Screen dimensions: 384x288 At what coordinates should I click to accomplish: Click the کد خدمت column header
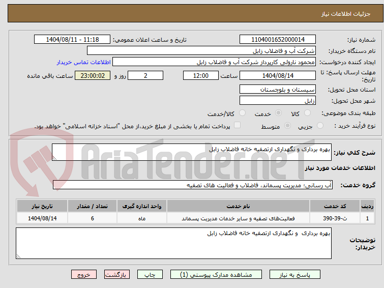pyautogui.click(x=335, y=206)
